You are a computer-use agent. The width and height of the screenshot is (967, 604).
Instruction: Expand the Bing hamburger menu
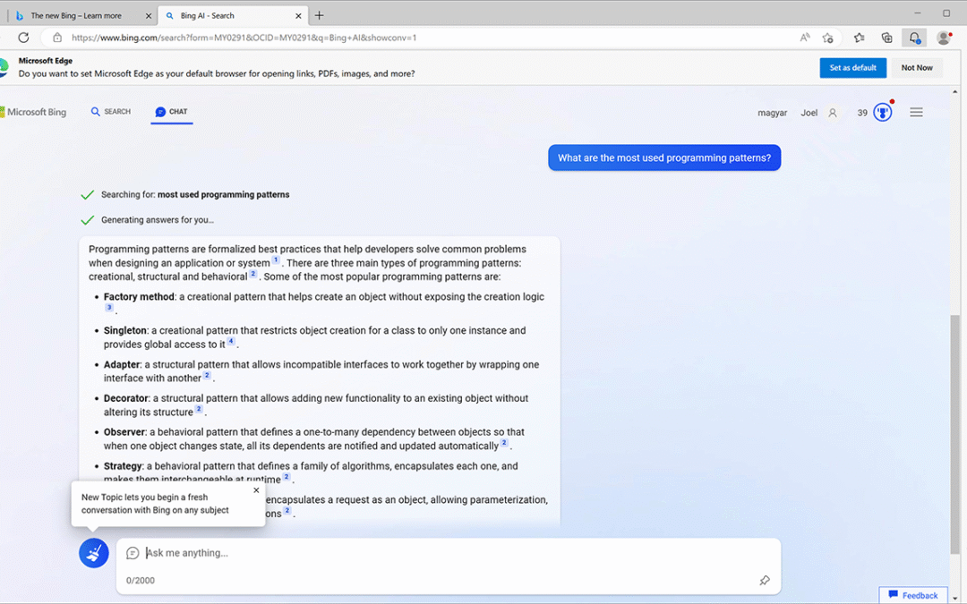(x=916, y=113)
